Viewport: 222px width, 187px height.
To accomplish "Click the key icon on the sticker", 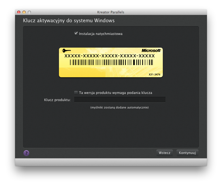I will pos(66,51).
